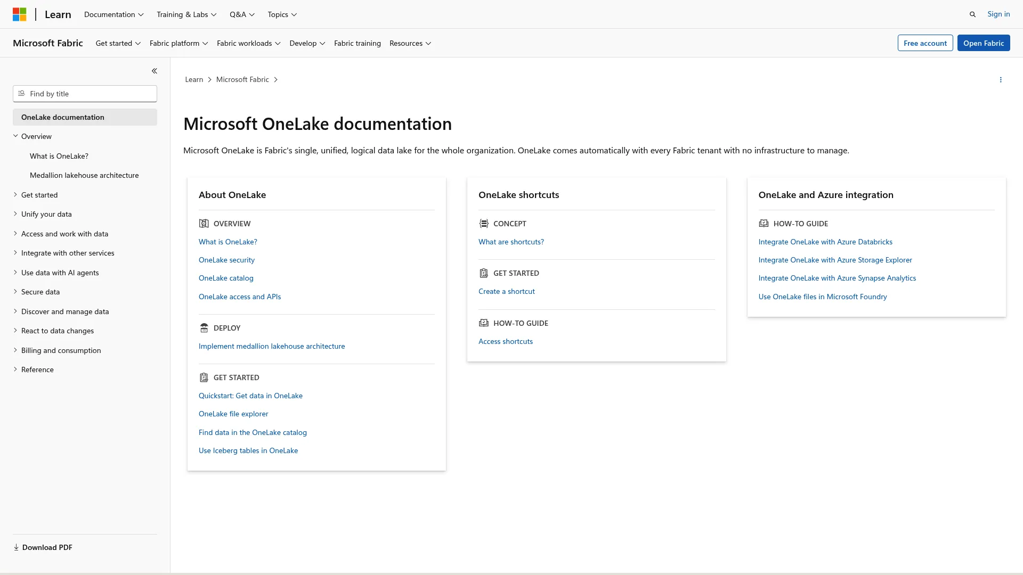
Task: Open Implement medallion lakehouse architecture link
Action: (x=272, y=346)
